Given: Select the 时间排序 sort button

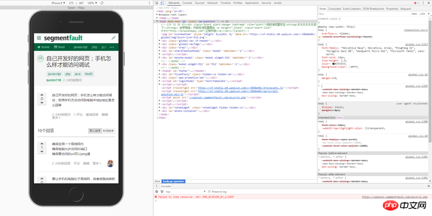Looking at the screenshot, I should click(109, 131).
